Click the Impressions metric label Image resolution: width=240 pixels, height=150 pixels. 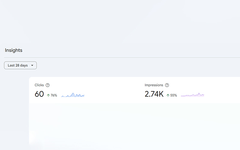click(154, 85)
